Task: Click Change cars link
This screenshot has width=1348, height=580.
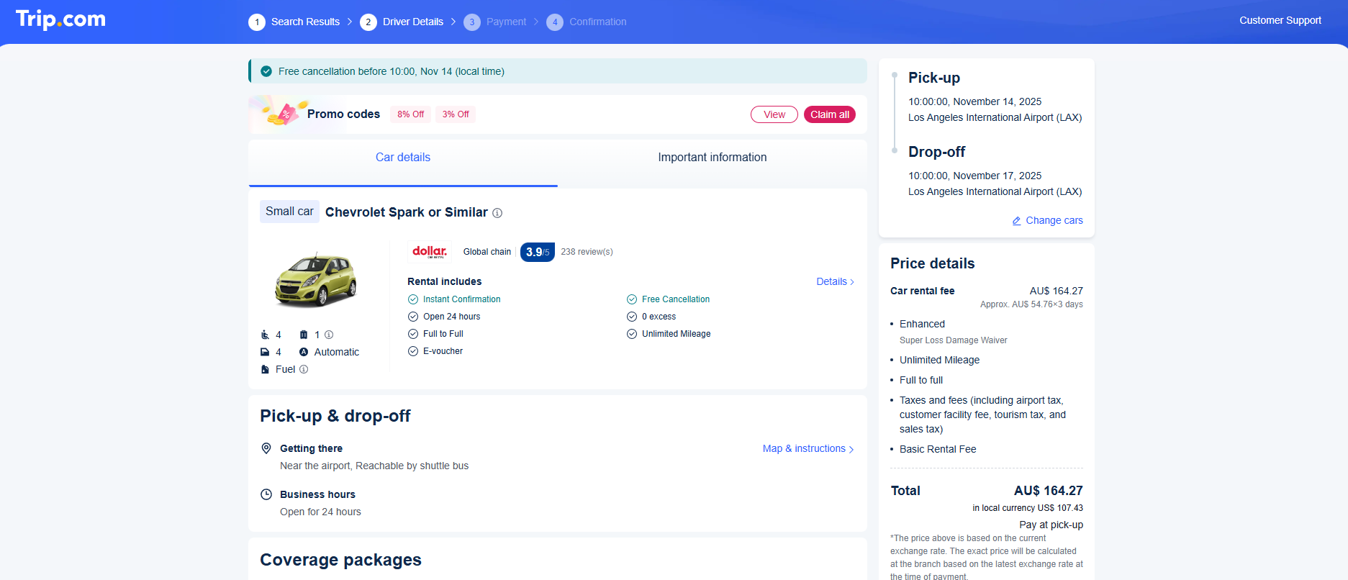Action: 1054,220
